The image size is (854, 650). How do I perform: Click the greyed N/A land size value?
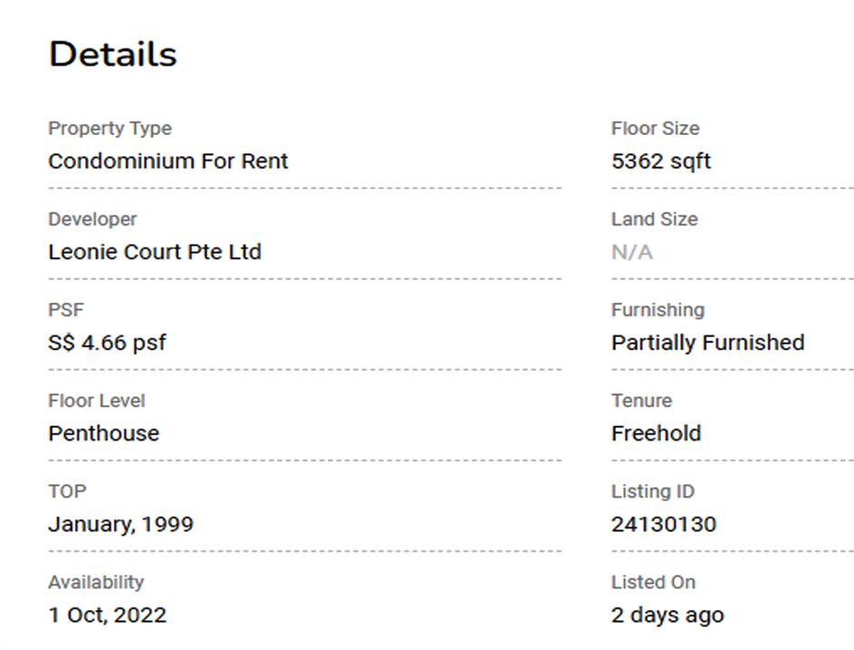tap(632, 252)
